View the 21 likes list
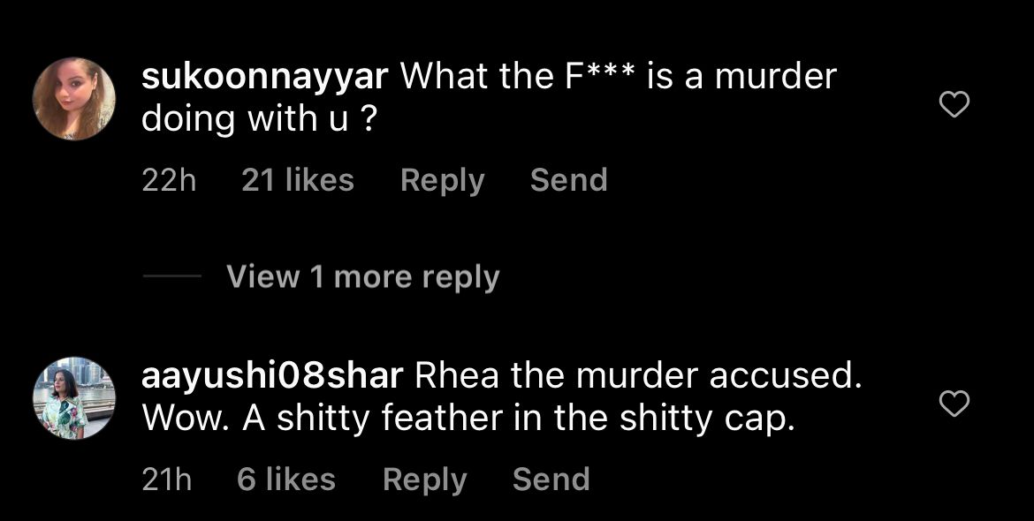Viewport: 1034px width, 521px height. point(297,180)
